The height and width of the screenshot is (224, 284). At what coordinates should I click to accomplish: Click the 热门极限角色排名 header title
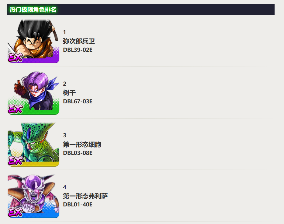33,10
